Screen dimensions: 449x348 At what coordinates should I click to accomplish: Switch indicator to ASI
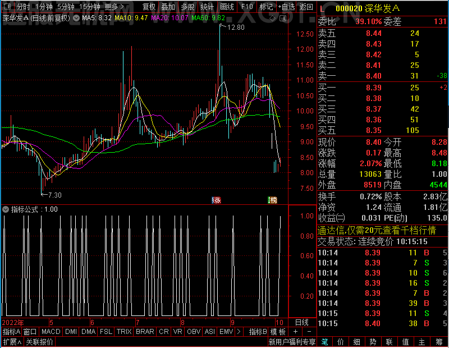coord(209,332)
